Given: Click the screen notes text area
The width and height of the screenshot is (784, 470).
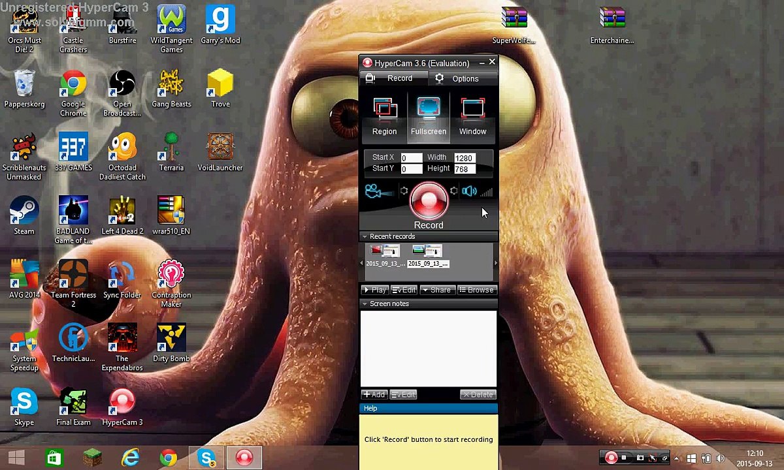Looking at the screenshot, I should 429,349.
